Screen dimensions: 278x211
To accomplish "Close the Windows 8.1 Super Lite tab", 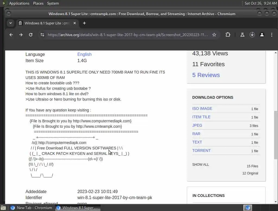I will click(75, 23).
